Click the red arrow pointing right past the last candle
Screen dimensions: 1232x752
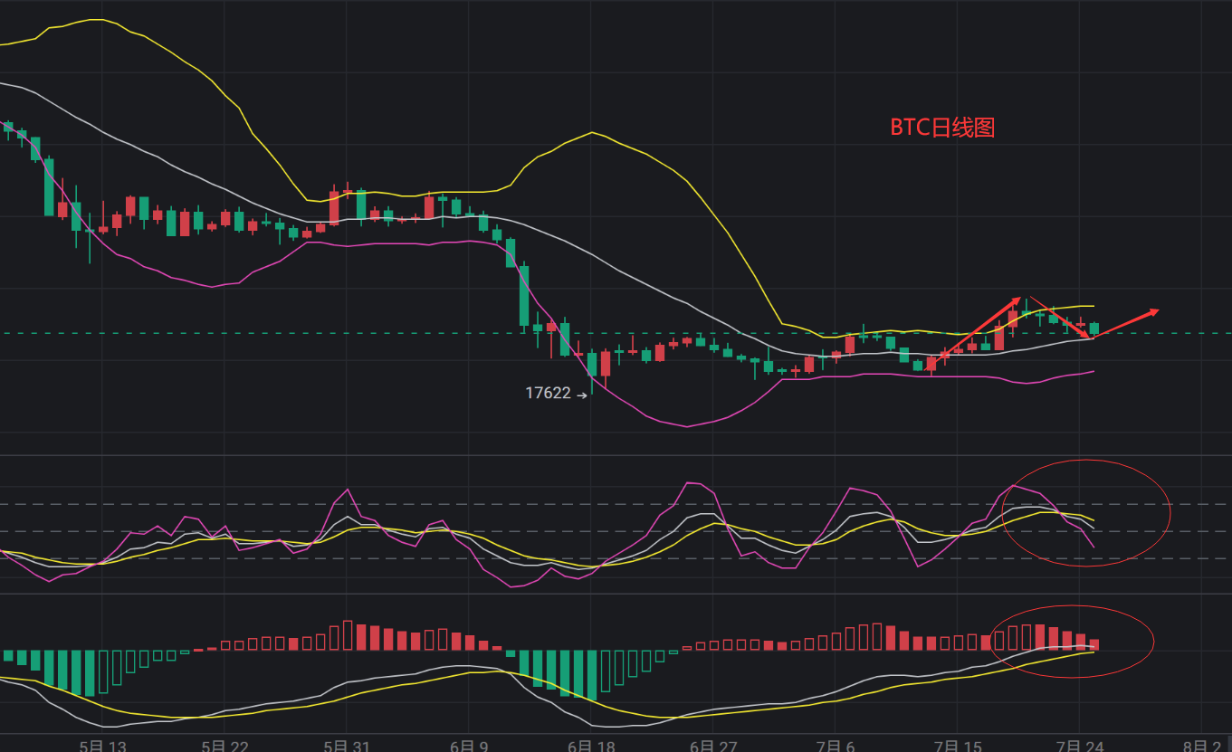point(1128,323)
